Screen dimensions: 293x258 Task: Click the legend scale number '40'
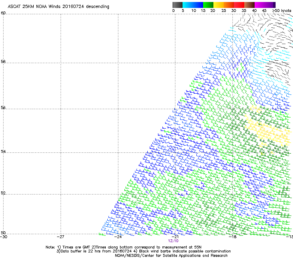coord(254,11)
